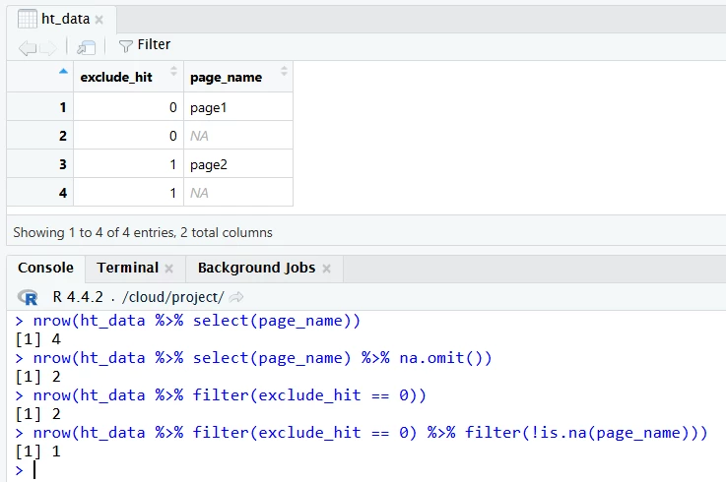Click the show in new window icon
The width and height of the screenshot is (726, 482).
click(x=87, y=46)
